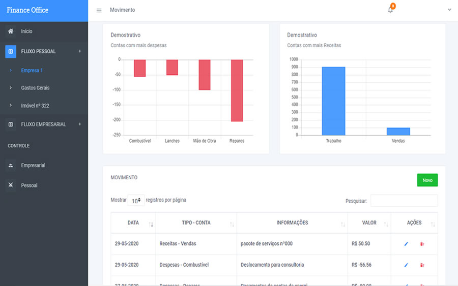Open Gastos Gerais in sidebar
This screenshot has width=458, height=286.
pyautogui.click(x=35, y=88)
